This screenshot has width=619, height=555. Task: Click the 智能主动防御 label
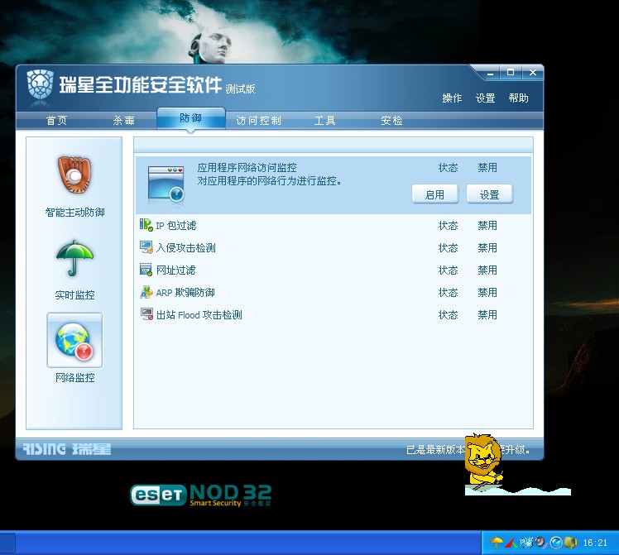[74, 213]
